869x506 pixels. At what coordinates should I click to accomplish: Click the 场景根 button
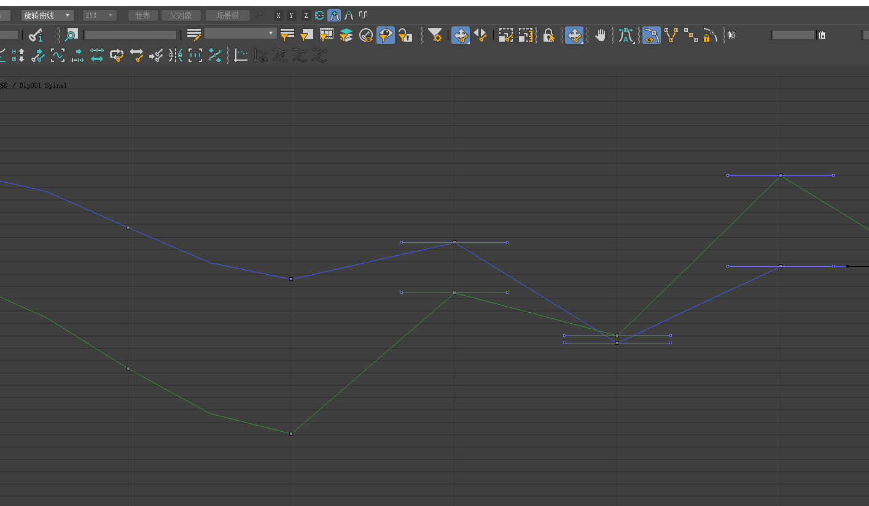(x=227, y=15)
